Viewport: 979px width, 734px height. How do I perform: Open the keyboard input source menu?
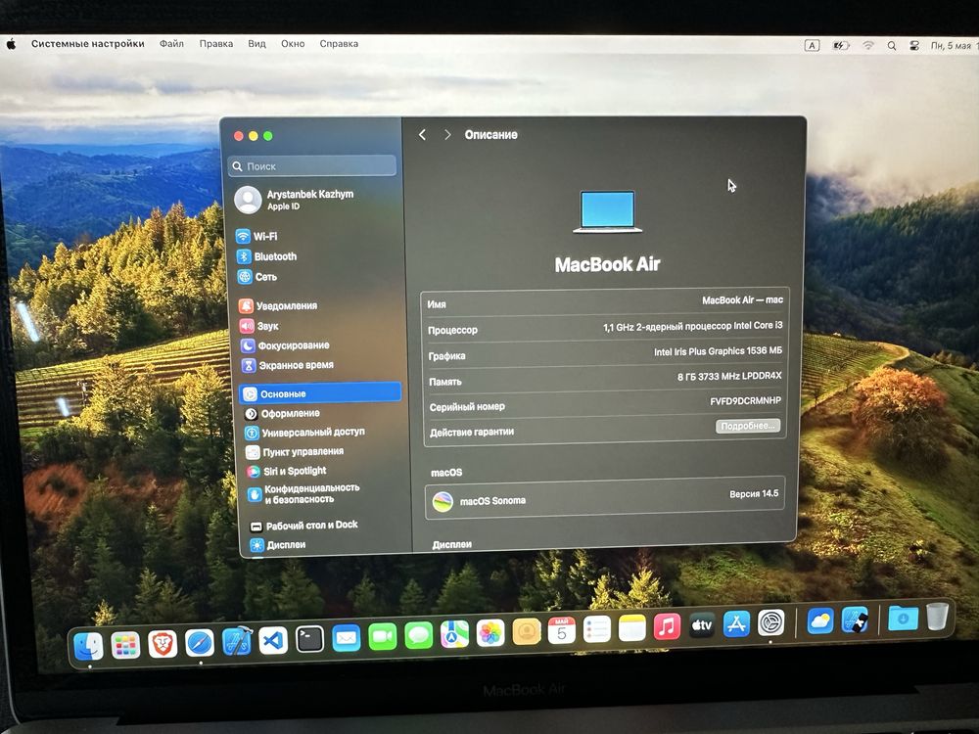tap(812, 46)
